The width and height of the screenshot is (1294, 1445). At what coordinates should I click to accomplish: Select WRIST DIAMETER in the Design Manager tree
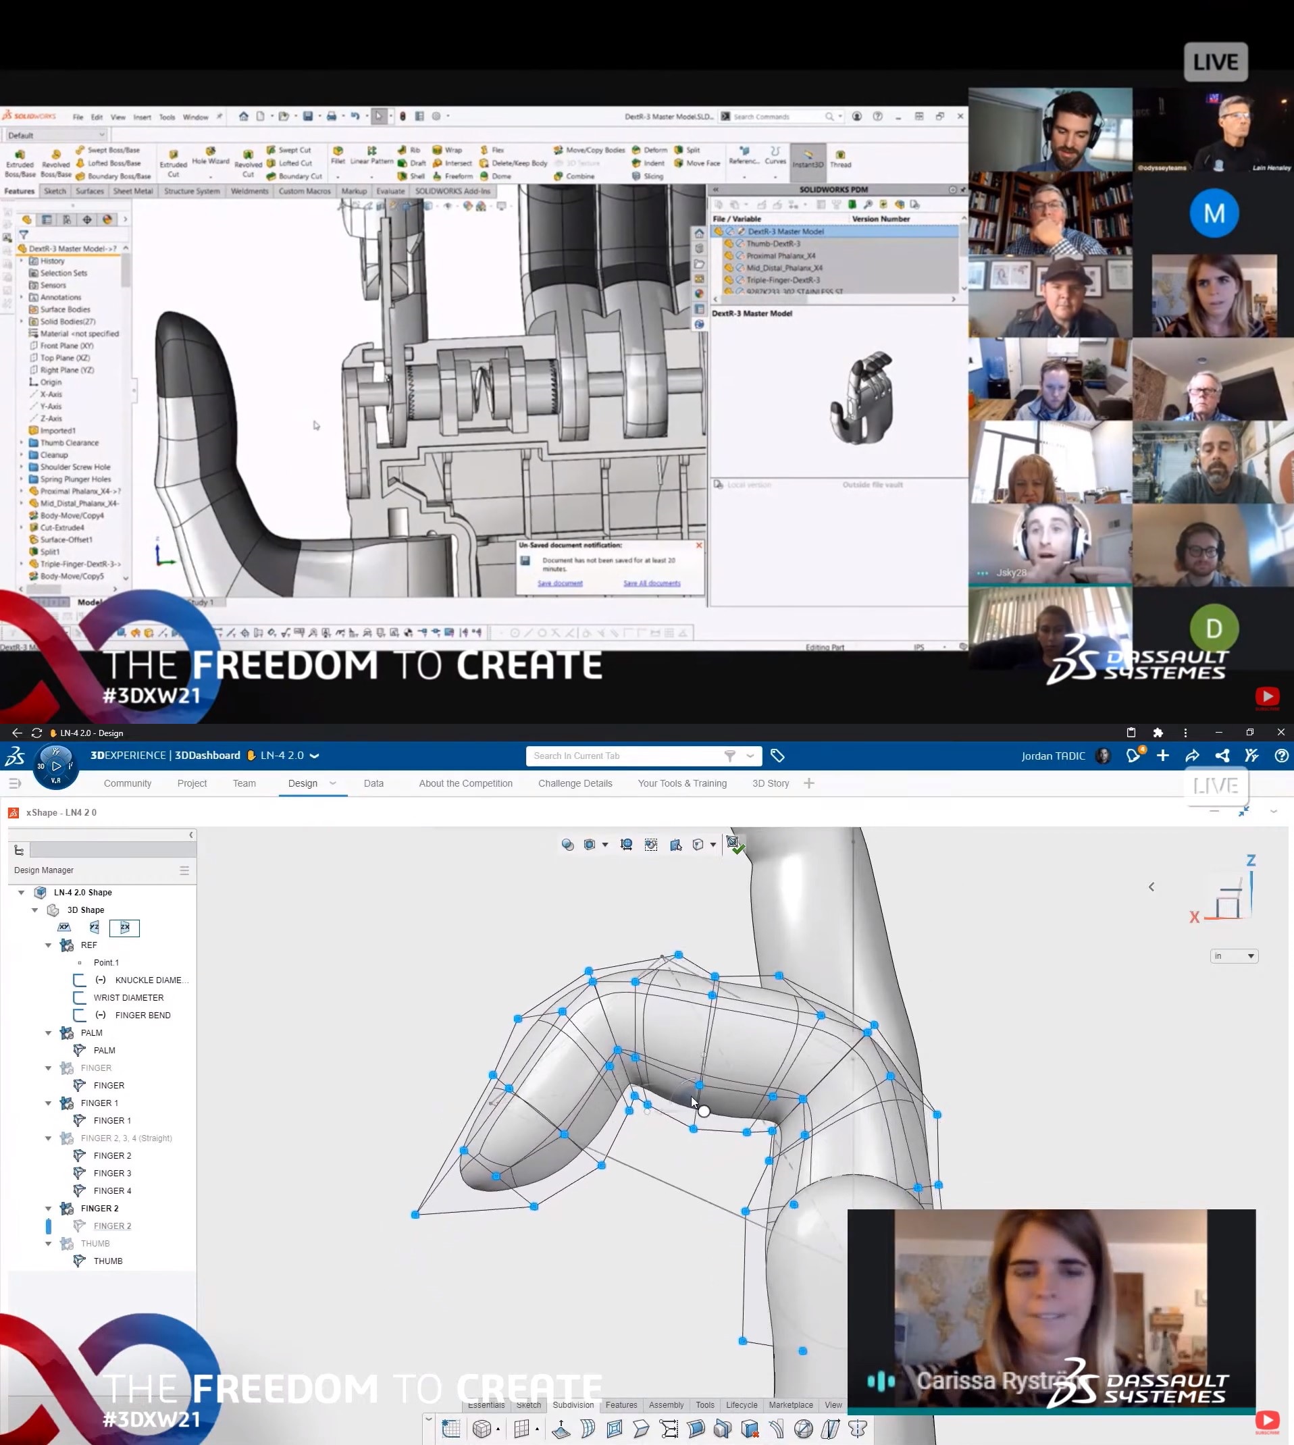tap(128, 998)
